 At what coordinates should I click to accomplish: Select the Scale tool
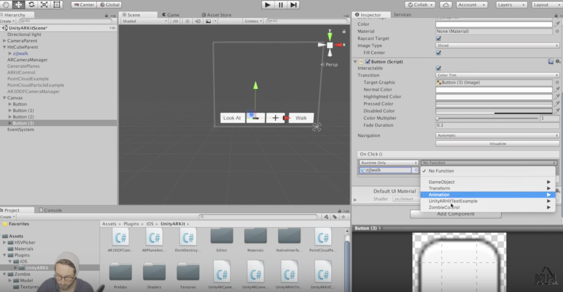tap(44, 5)
